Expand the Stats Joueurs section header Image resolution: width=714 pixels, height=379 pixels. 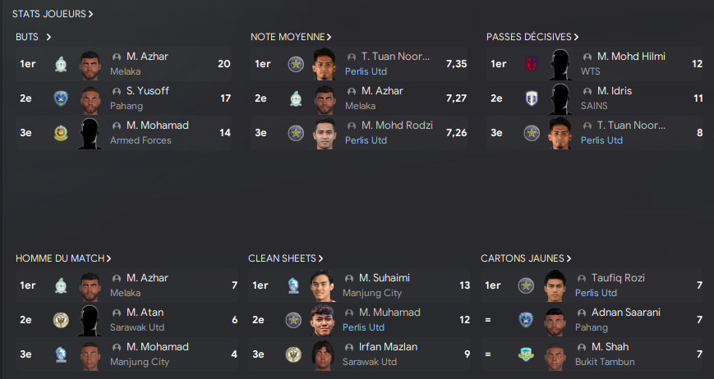click(53, 14)
